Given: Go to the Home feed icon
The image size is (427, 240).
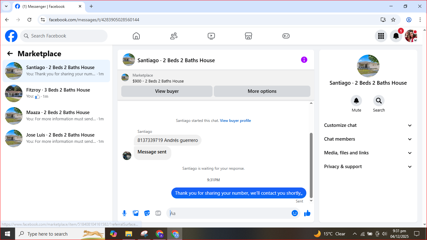Looking at the screenshot, I should [136, 36].
